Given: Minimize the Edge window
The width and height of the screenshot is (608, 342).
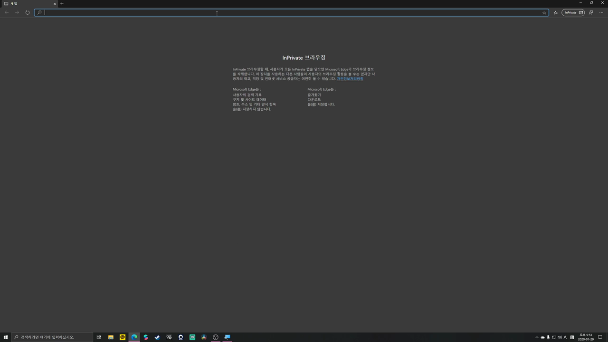Looking at the screenshot, I should [x=580, y=3].
